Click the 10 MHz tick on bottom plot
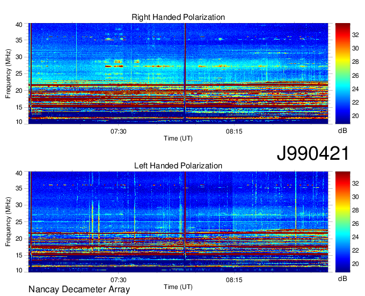365x296 pixels. click(x=19, y=270)
